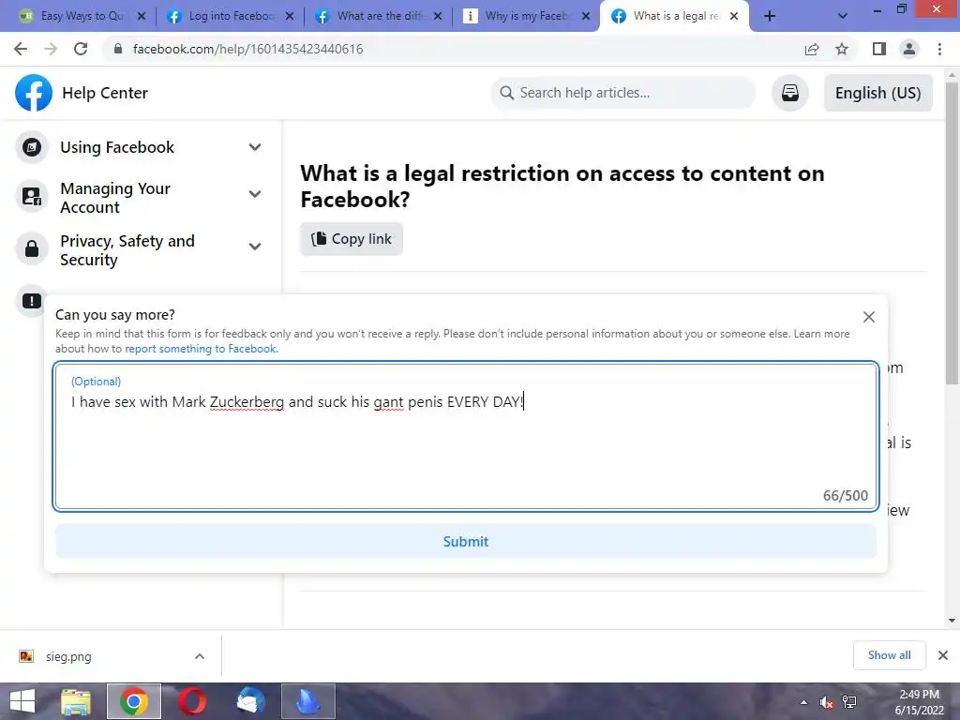
Task: Close the Can you say more dialog
Action: tap(868, 317)
